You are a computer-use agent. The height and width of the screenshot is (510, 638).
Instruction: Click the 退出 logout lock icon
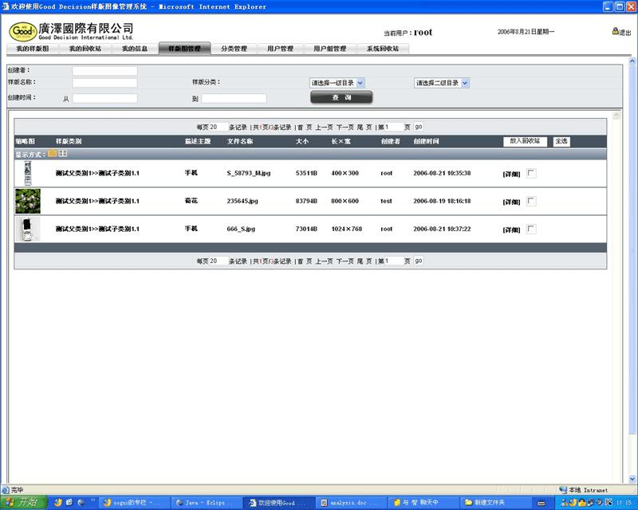point(615,31)
